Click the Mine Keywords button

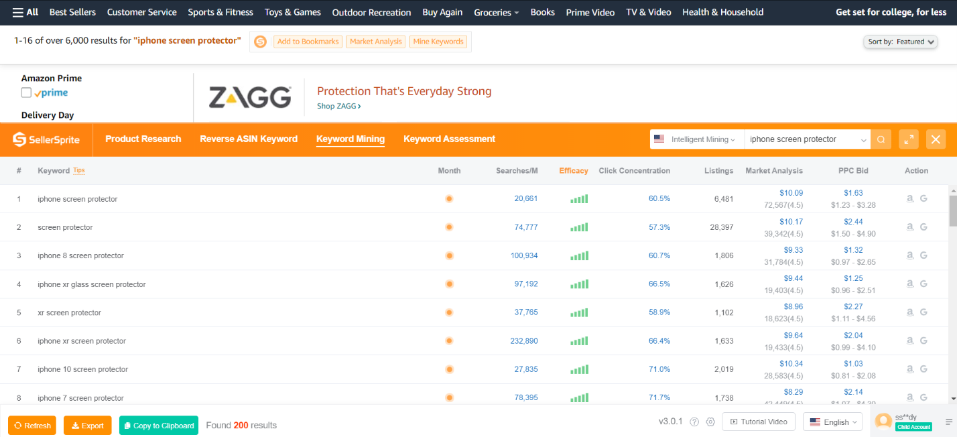438,42
